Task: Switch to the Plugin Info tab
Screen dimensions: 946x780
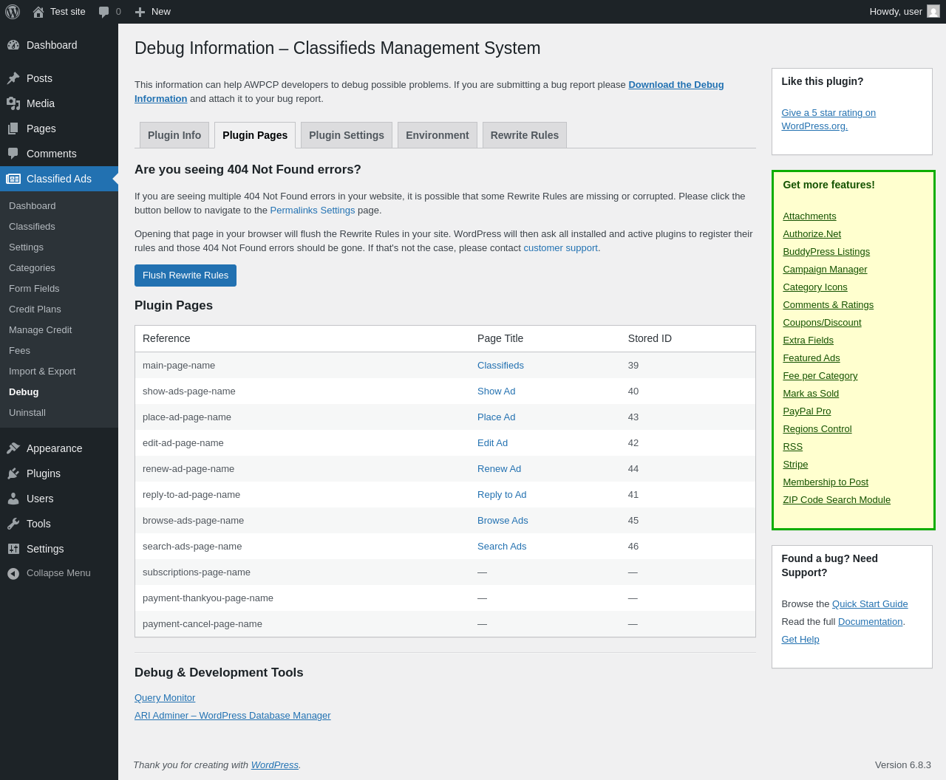Action: tap(174, 135)
